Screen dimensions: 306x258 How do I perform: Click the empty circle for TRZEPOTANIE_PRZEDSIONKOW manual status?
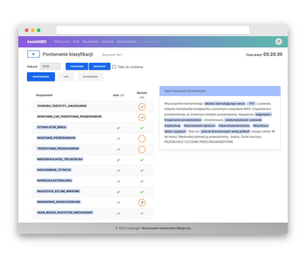[142, 149]
